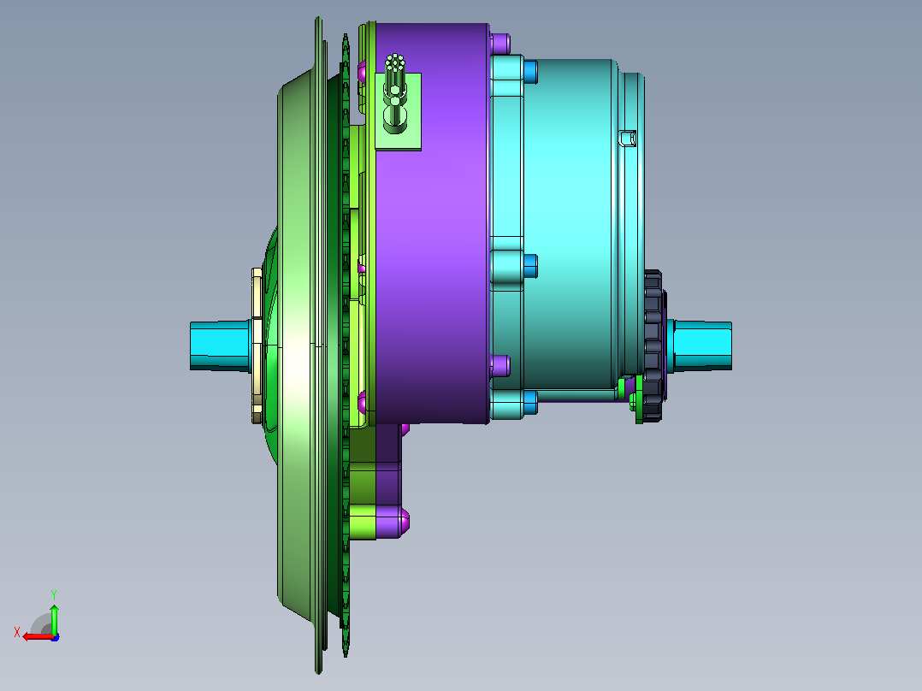
Task: Select the left cyan axle shaft stub
Action: tap(221, 345)
